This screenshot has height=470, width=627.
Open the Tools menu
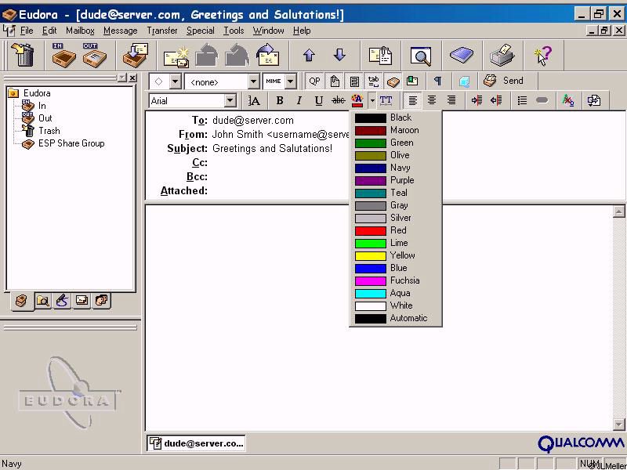click(234, 31)
